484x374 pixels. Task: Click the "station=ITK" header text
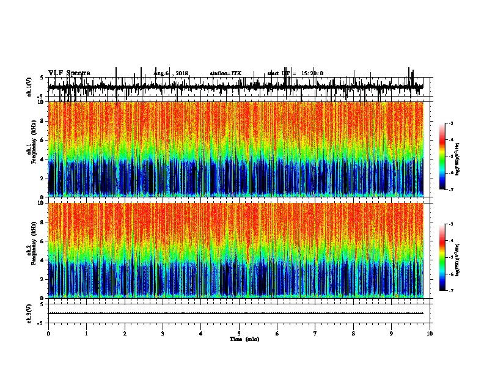click(226, 73)
